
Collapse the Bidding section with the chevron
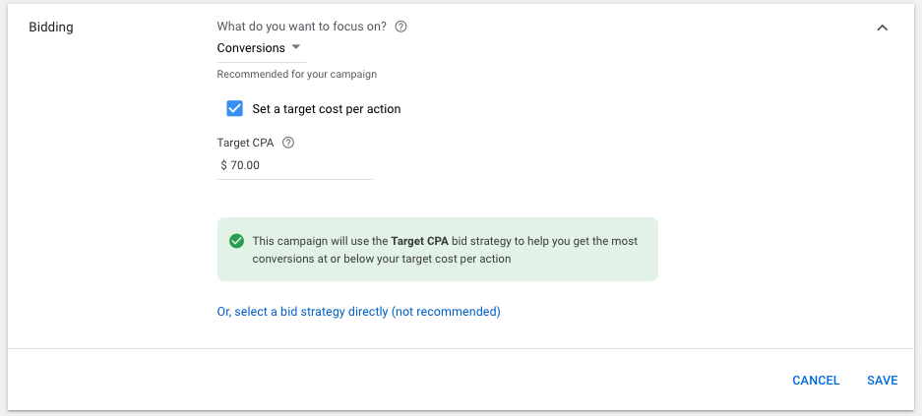pos(882,27)
